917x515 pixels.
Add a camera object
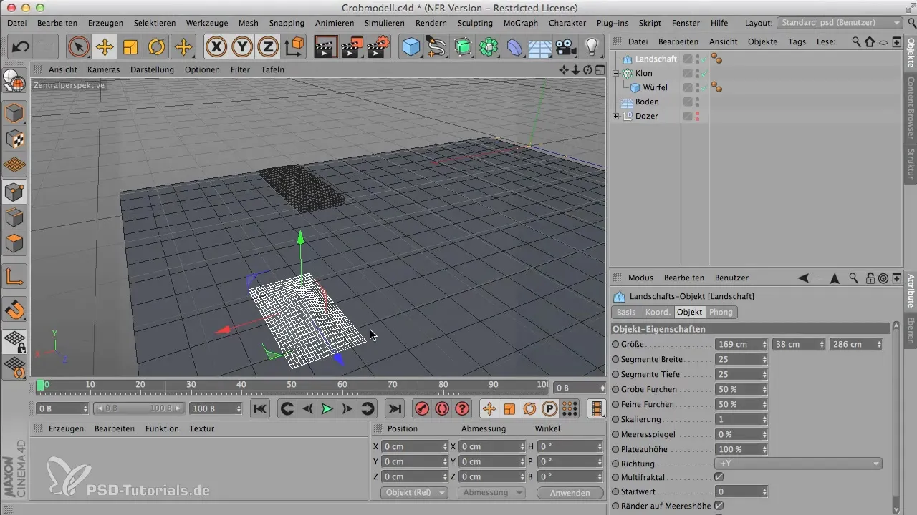(x=565, y=48)
